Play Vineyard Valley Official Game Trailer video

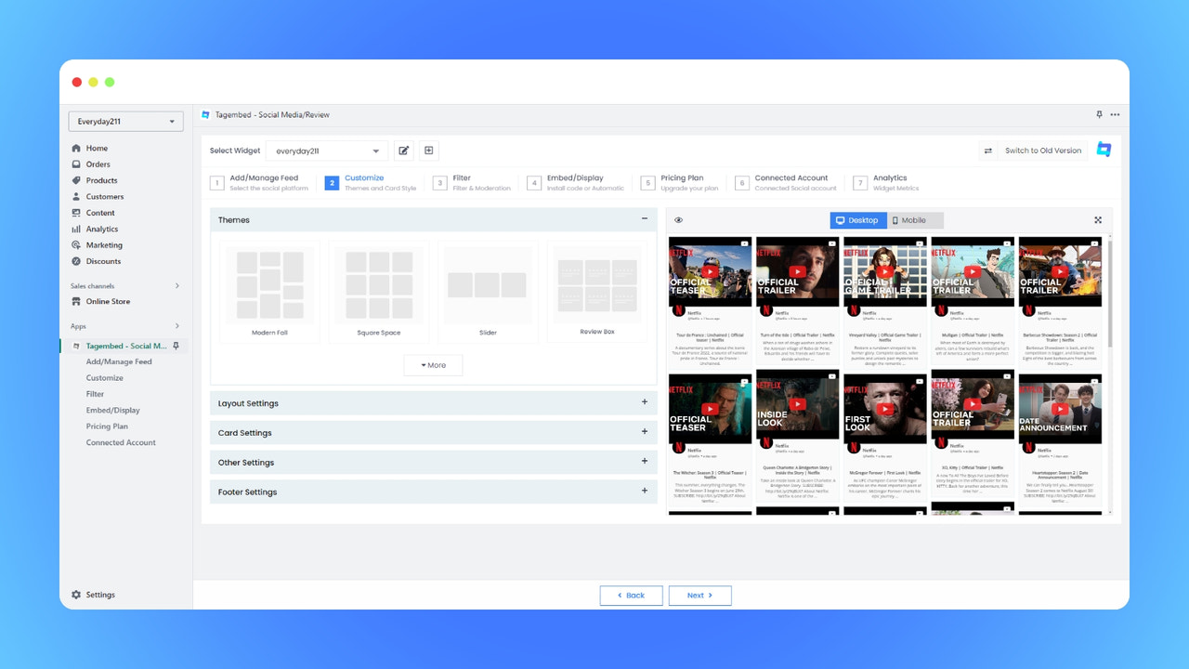pyautogui.click(x=885, y=272)
